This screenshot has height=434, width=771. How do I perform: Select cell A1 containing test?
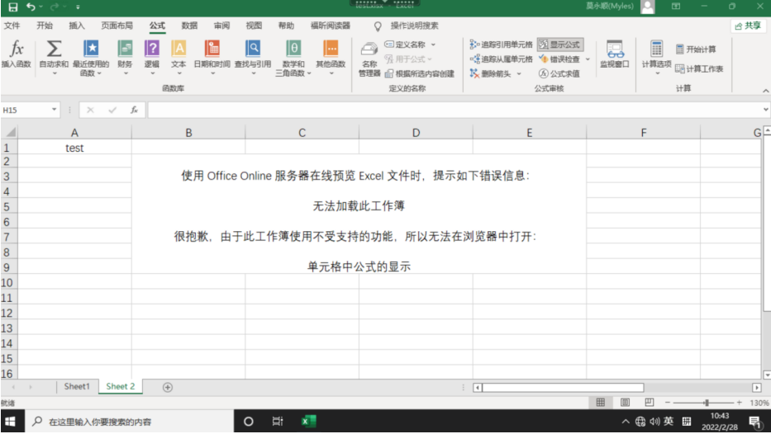click(74, 148)
